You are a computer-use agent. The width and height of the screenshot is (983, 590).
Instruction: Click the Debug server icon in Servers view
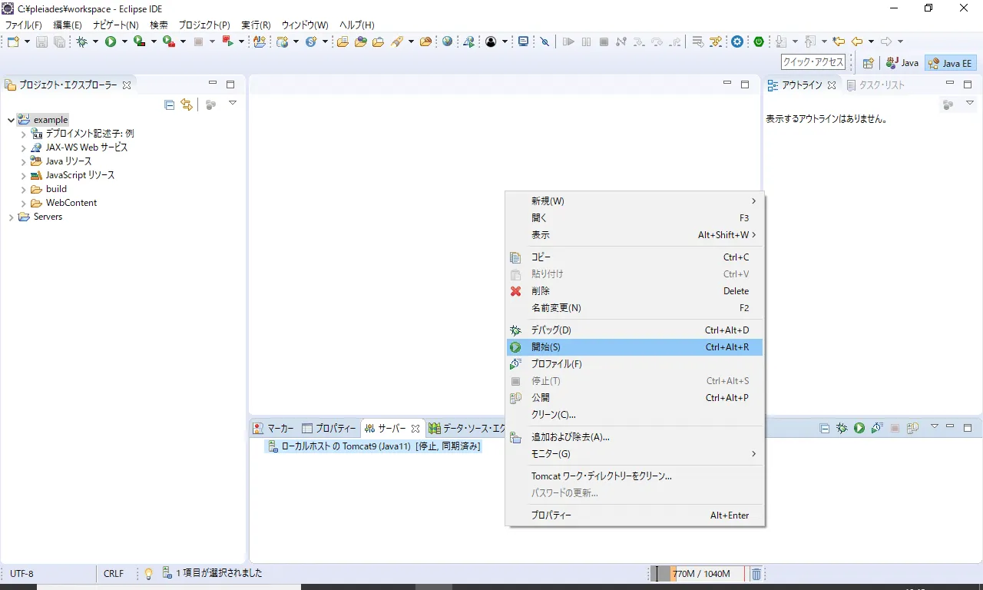pos(842,428)
